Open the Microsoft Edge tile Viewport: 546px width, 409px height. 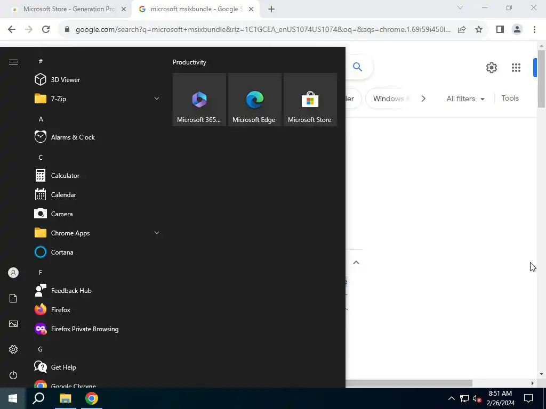[x=254, y=100]
